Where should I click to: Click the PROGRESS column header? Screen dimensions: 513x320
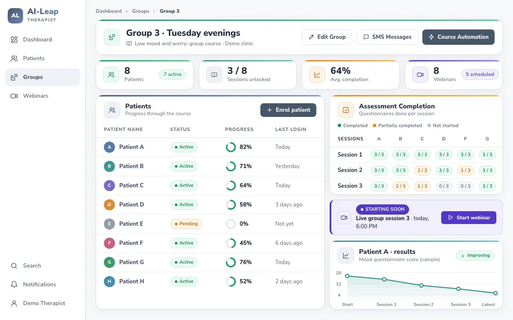239,129
